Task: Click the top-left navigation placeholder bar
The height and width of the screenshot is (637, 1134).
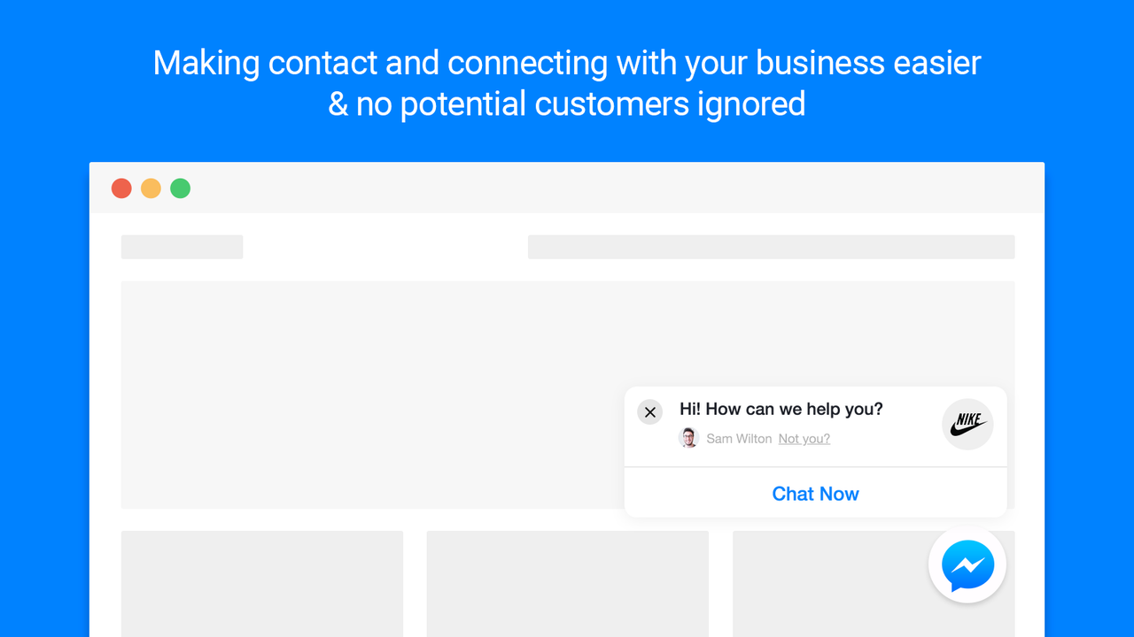Action: (182, 246)
